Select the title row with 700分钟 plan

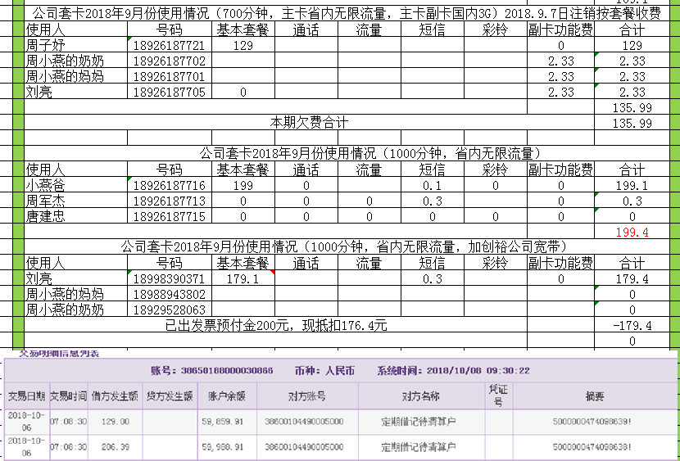coord(344,14)
